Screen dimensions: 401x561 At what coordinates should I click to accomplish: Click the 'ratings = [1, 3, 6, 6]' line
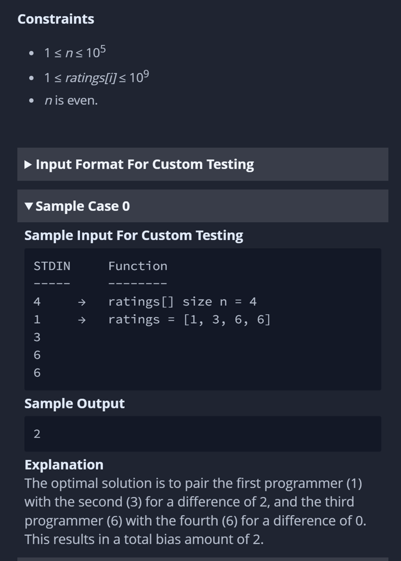(190, 320)
